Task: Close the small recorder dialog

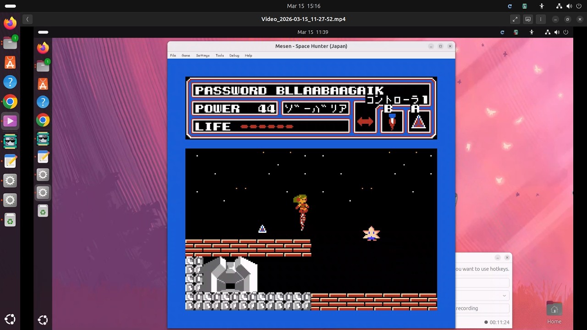Action: (x=507, y=258)
